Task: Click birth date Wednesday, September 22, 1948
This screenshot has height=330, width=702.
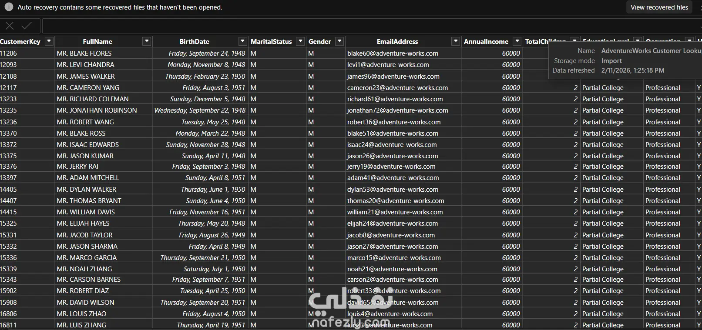Action: click(x=200, y=110)
